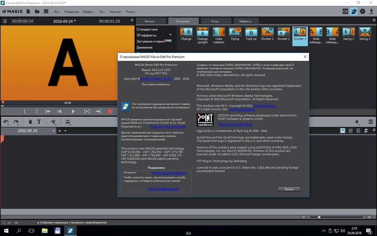Open the Эффе... menu

tap(88, 12)
